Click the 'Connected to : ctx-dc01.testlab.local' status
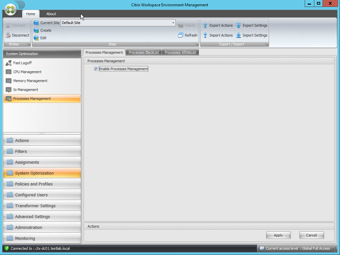Screen dimensions: 340x255 (40, 248)
